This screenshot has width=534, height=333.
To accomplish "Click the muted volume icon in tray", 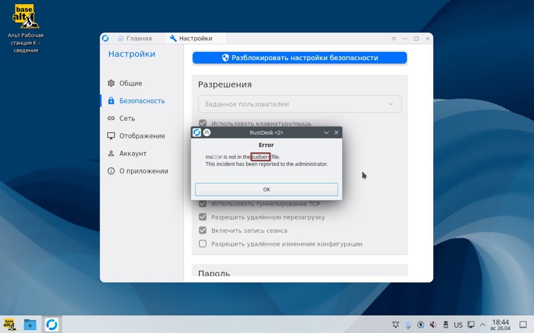I will (433, 325).
